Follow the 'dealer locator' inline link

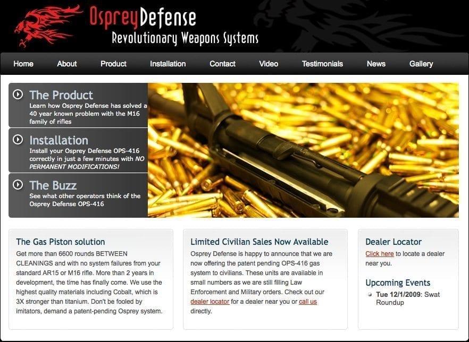(x=210, y=302)
